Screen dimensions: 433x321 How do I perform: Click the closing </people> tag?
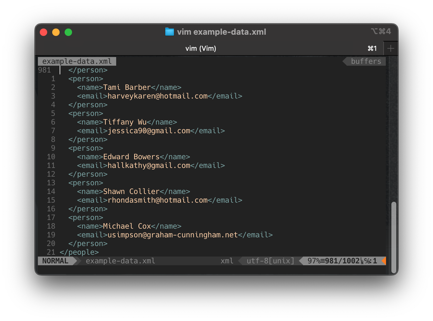(79, 252)
